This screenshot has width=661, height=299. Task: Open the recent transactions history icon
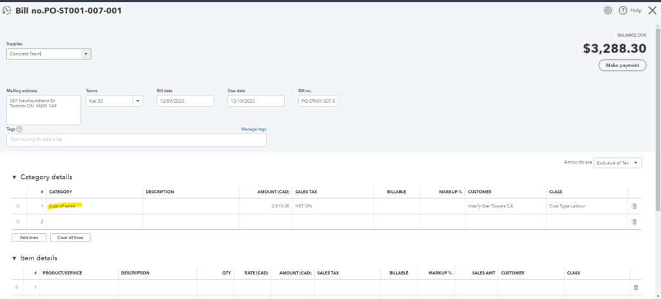[7, 11]
